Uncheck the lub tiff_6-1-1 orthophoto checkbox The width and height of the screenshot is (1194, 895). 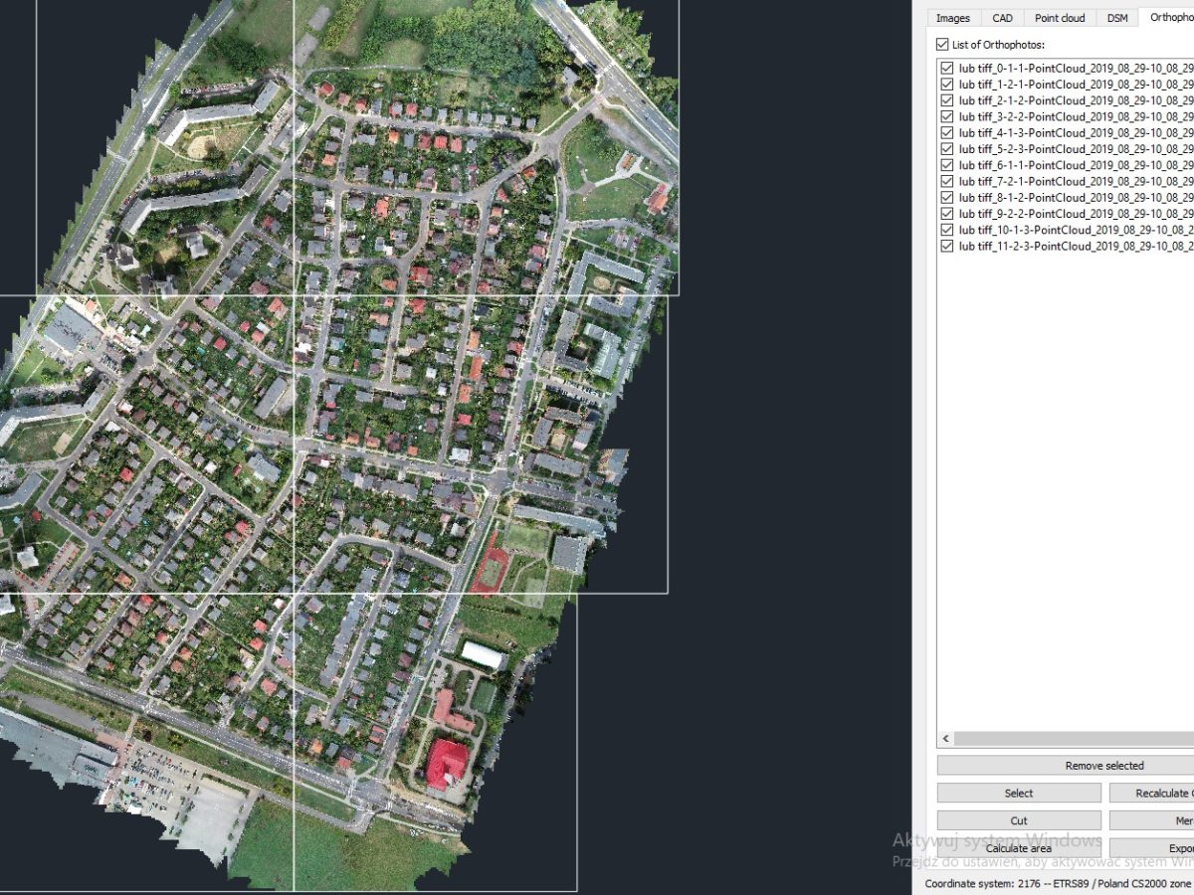coord(947,165)
